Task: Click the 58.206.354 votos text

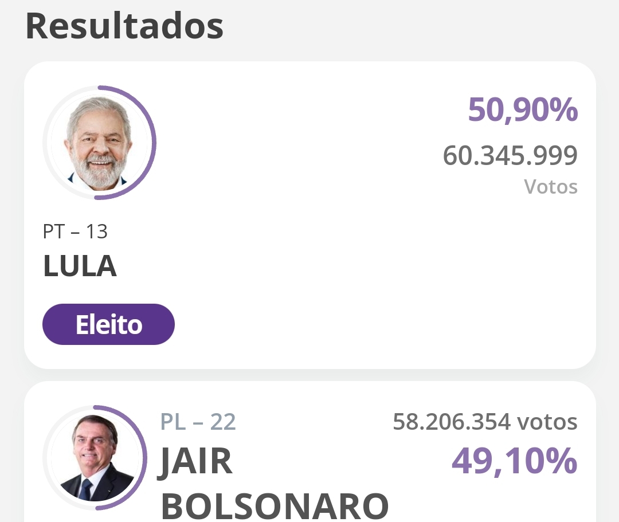Action: point(485,422)
